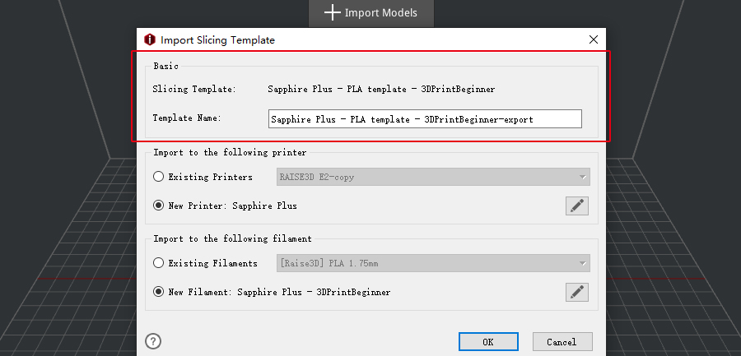This screenshot has width=741, height=356.
Task: Close the Import Slicing Template dialog
Action: coord(594,39)
